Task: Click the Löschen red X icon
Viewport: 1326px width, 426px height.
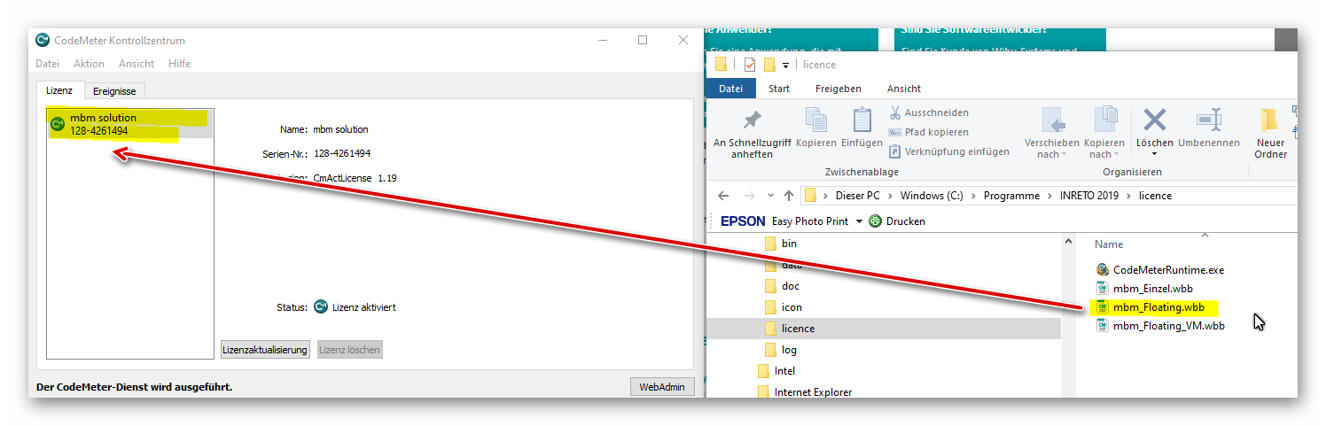Action: [x=1154, y=120]
